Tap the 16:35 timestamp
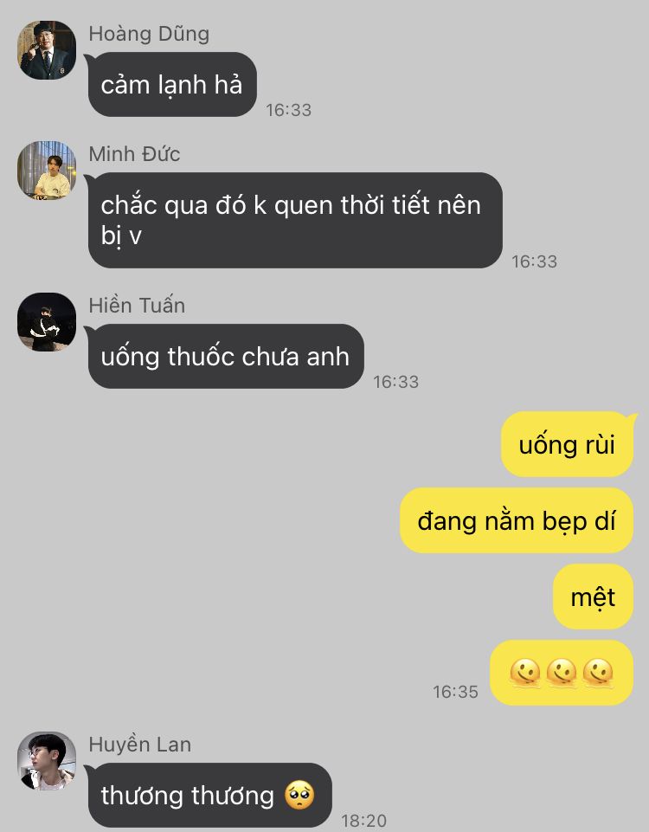 tap(455, 692)
